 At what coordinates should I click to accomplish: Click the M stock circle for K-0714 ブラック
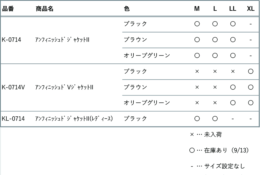click(197, 24)
